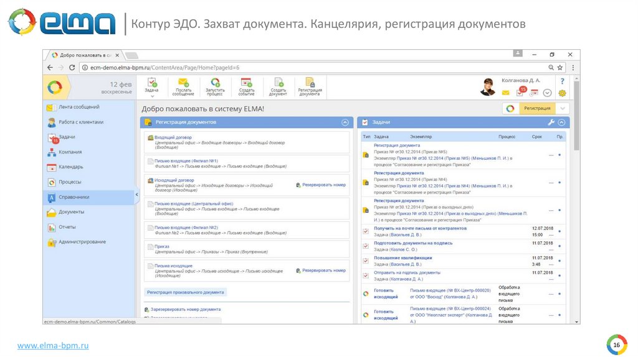Screen dimensions: 638x357
Task: Open settings gear icon in header
Action: 562,93
